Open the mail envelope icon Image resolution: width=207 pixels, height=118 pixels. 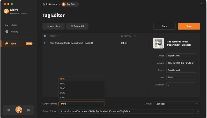click(x=29, y=110)
